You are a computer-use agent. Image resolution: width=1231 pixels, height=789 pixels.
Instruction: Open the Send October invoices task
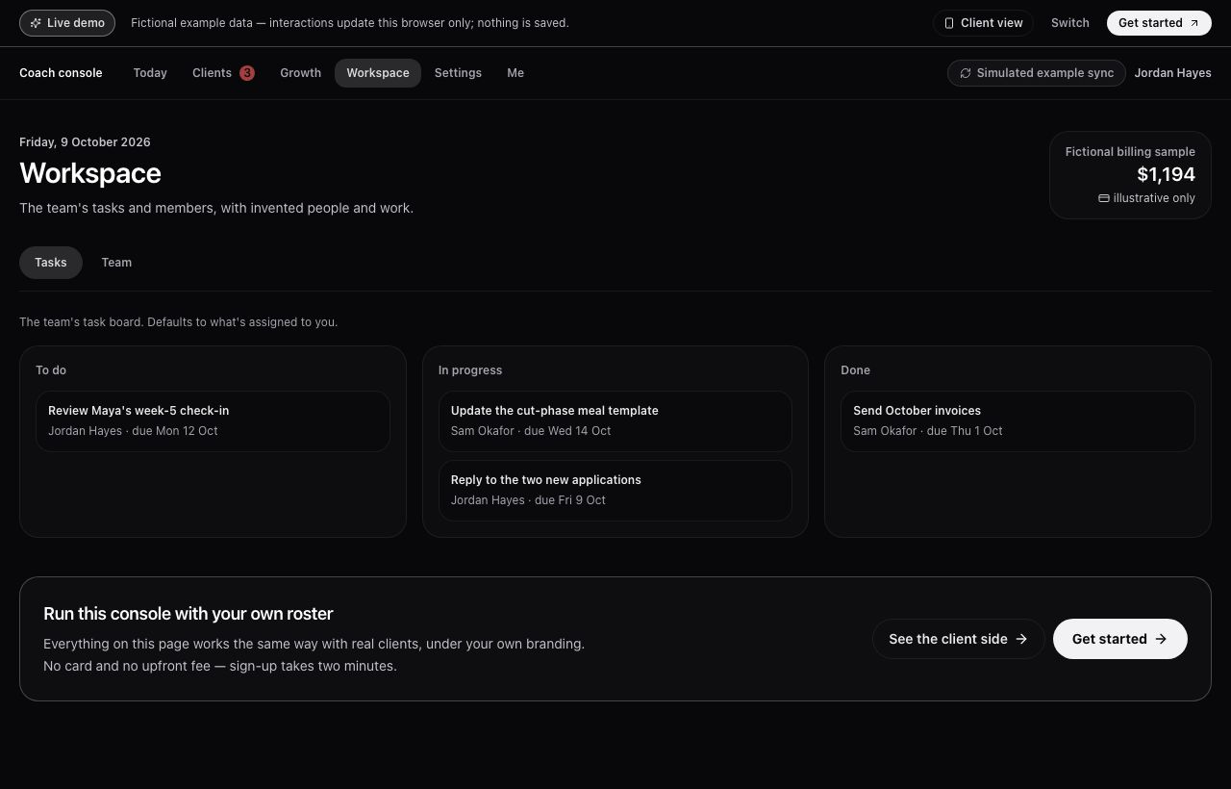point(1017,421)
